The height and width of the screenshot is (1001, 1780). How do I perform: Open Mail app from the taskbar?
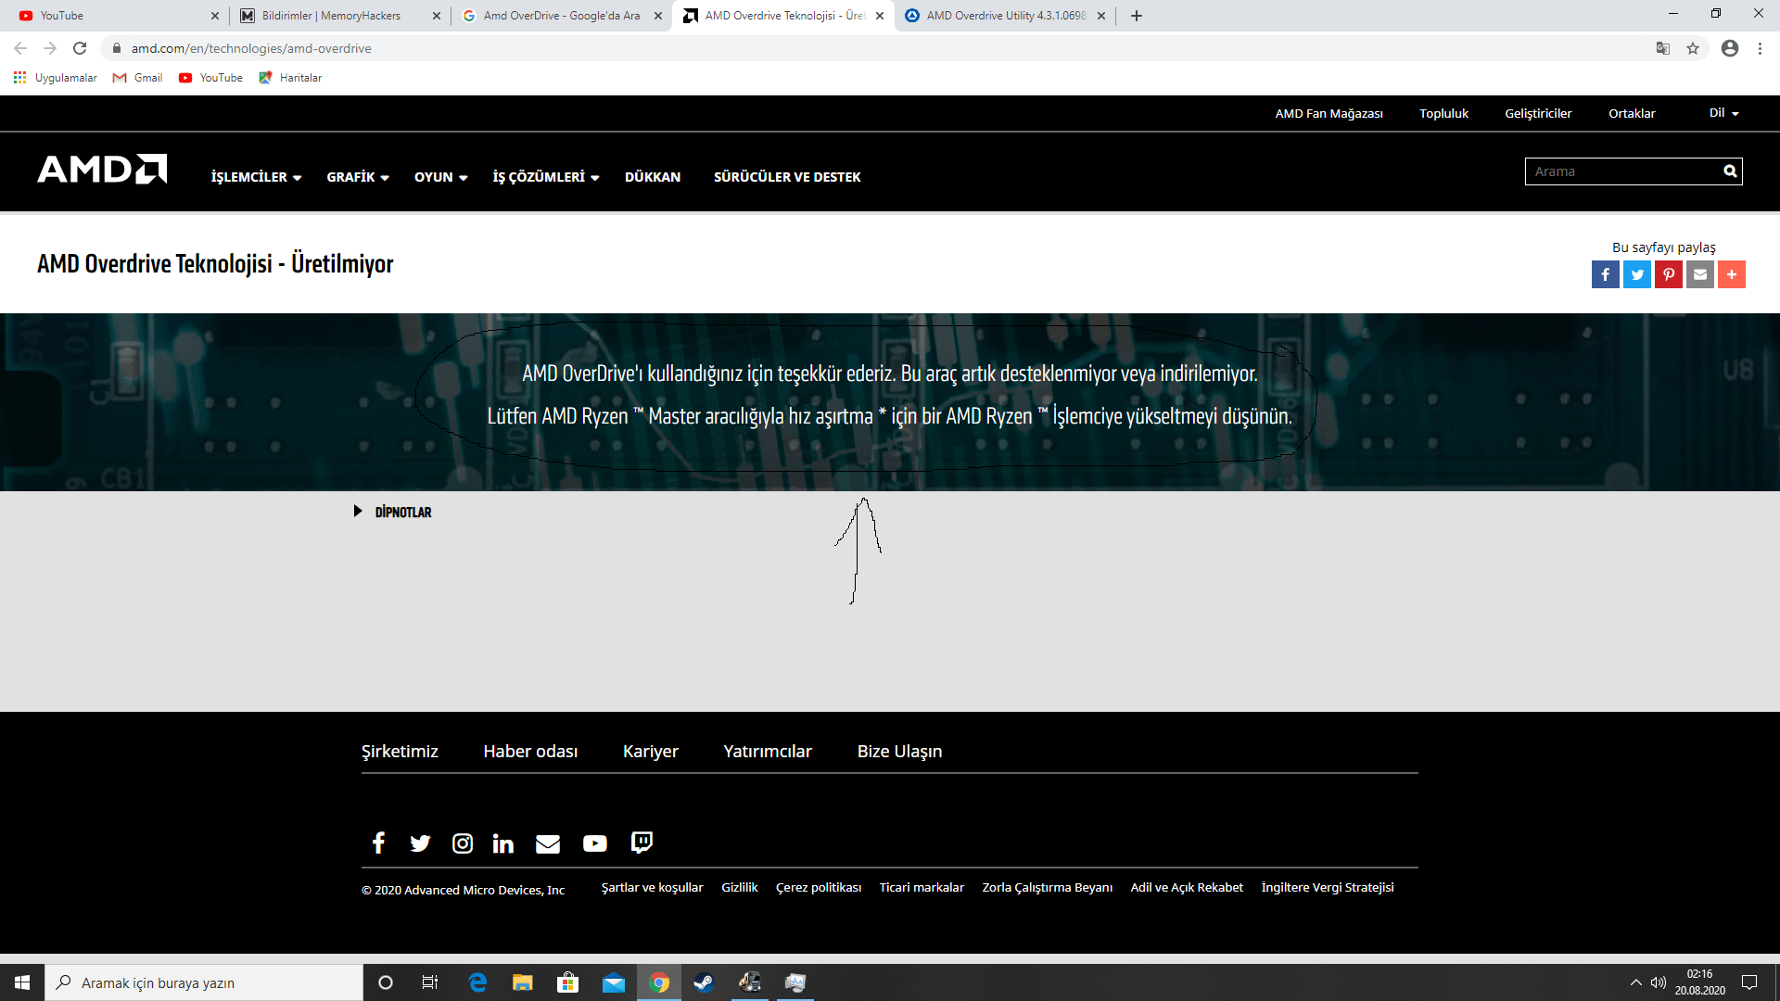point(613,982)
